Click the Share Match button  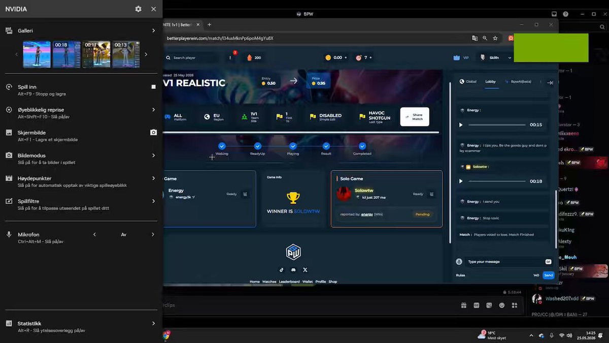[415, 116]
